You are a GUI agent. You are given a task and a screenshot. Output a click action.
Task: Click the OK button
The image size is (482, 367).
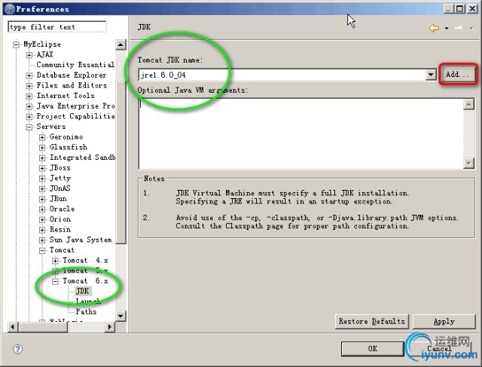pyautogui.click(x=372, y=349)
